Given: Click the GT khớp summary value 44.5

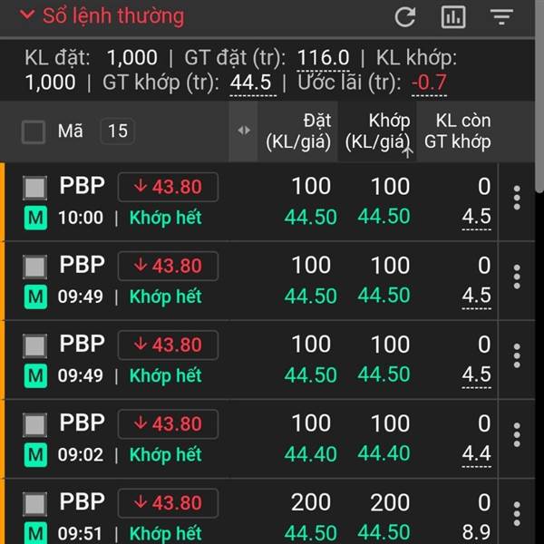Looking at the screenshot, I should 251,83.
